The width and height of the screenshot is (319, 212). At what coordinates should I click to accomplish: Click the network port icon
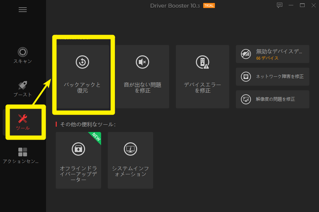[246, 77]
